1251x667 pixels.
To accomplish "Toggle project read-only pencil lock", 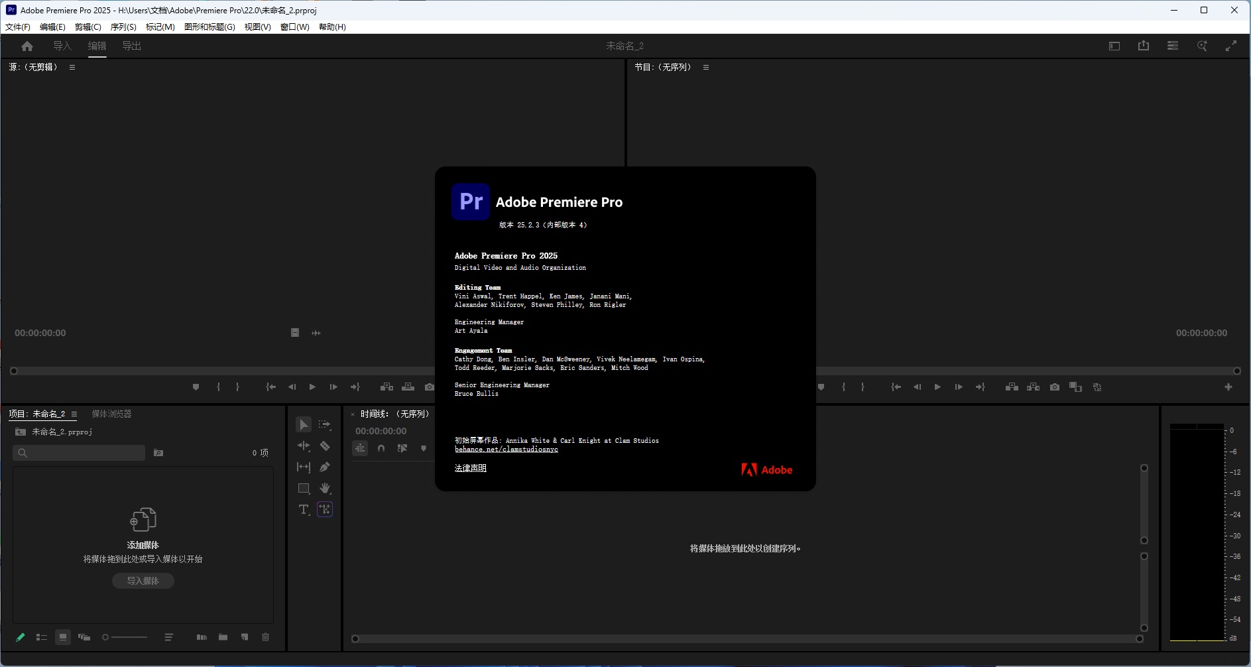I will 21,637.
